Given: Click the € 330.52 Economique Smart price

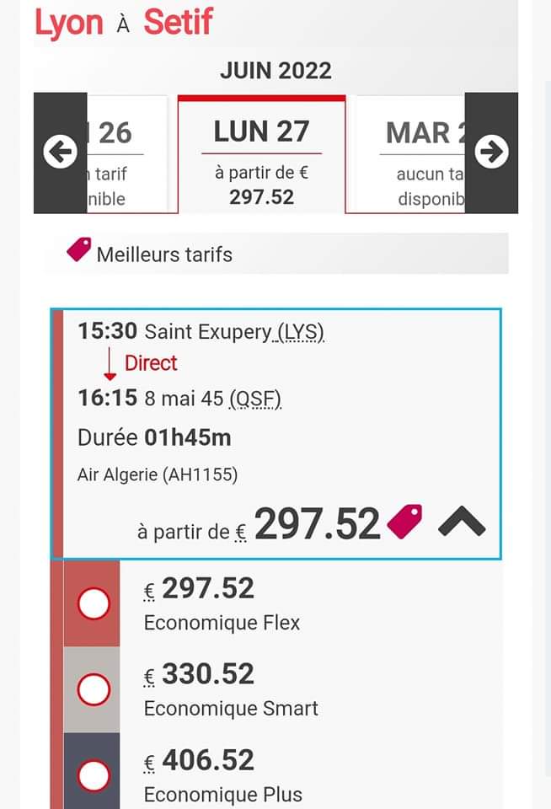Looking at the screenshot, I should pos(199,674).
